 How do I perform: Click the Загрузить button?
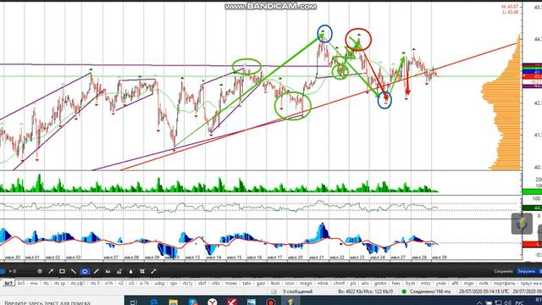[526, 271]
